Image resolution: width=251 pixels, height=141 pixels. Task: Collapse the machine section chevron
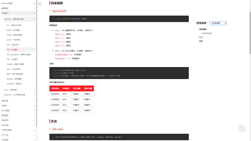tap(34, 19)
